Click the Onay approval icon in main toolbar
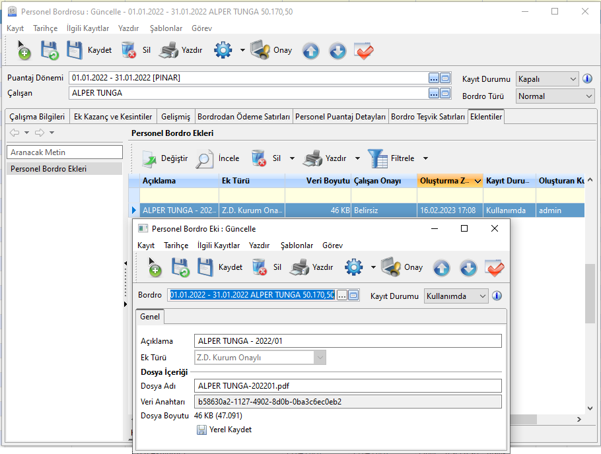The width and height of the screenshot is (601, 454). pyautogui.click(x=260, y=51)
